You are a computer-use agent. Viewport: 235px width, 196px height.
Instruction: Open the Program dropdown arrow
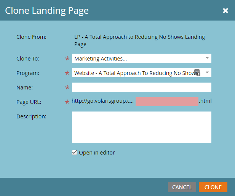coord(207,73)
